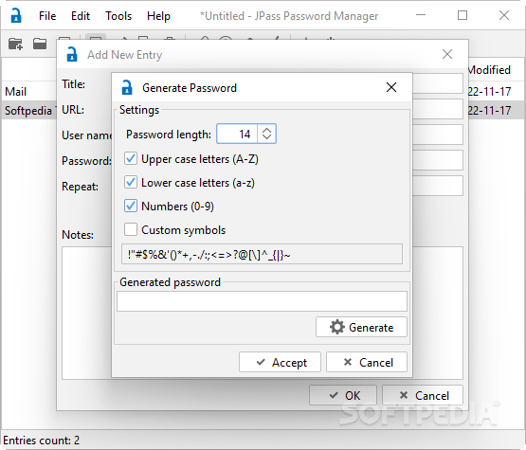
Task: Click the Repeat field in Add New Entry
Action: tap(438, 186)
